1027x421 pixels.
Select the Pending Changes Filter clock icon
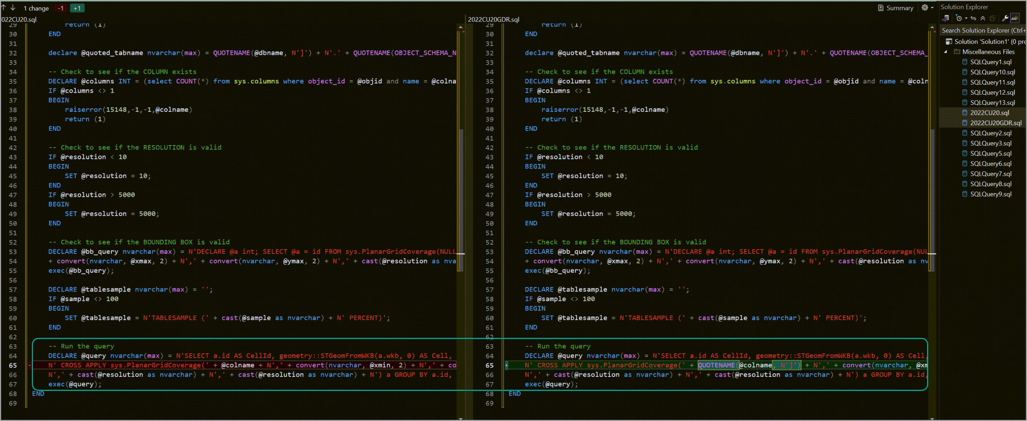959,18
